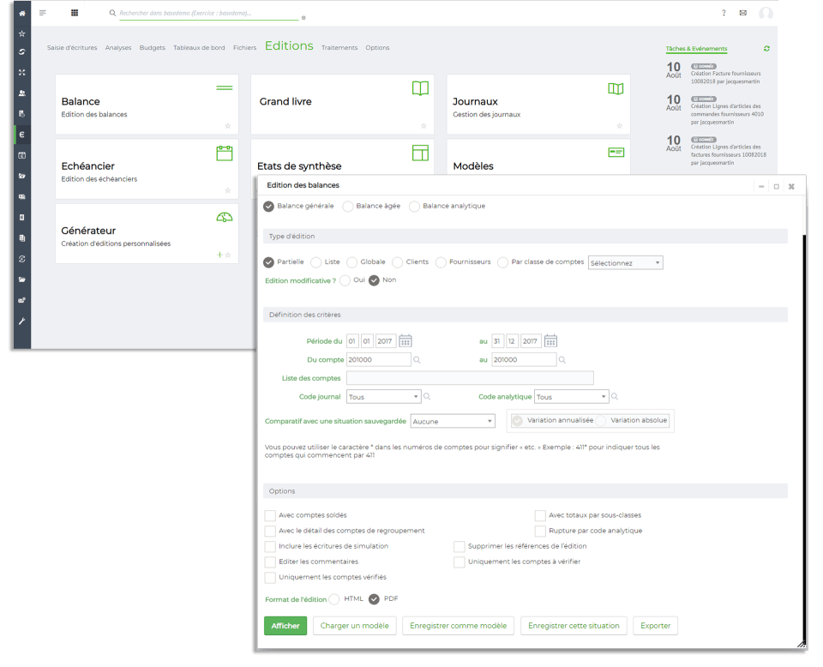Open the Options menu
823x667 pixels.
pos(377,48)
